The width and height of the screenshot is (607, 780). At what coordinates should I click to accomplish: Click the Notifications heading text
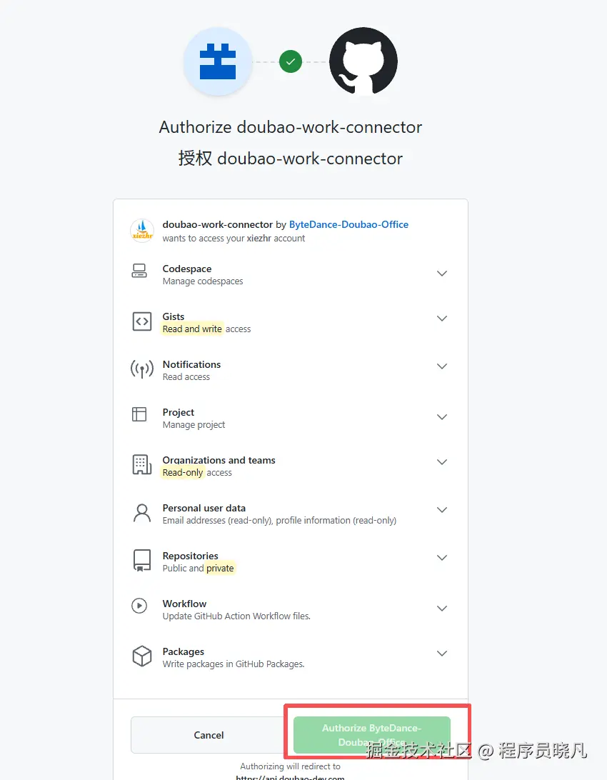[x=191, y=364]
